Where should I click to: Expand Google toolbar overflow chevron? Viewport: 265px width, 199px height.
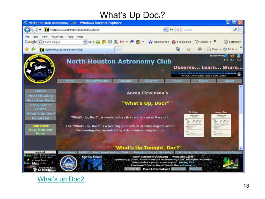tap(215, 41)
